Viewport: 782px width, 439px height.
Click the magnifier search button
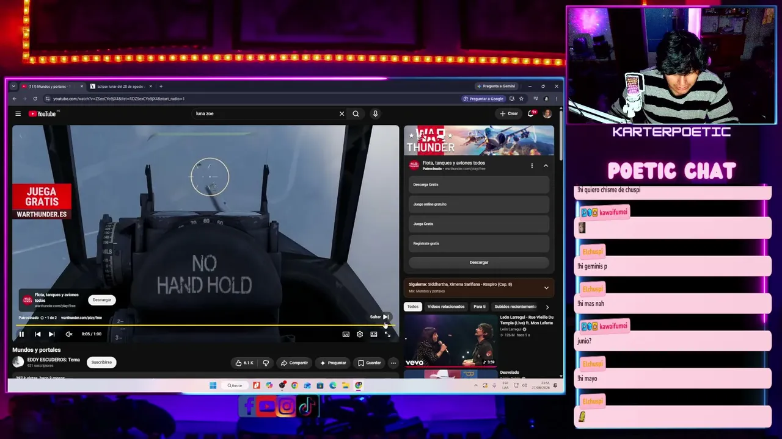click(356, 113)
